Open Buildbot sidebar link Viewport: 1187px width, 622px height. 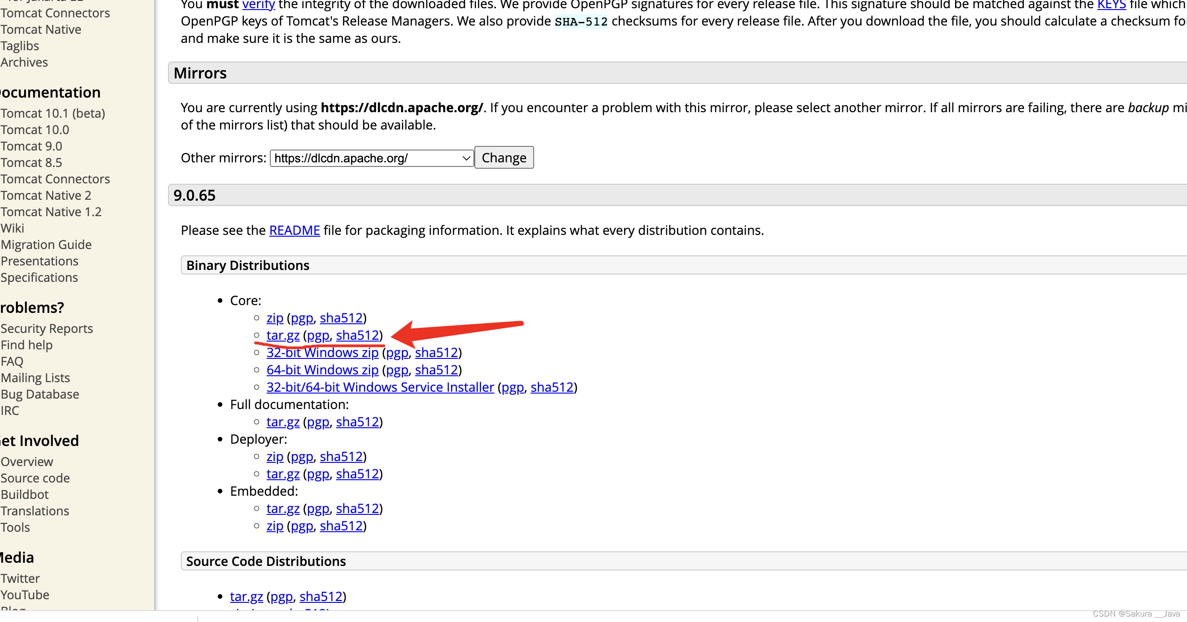[24, 495]
